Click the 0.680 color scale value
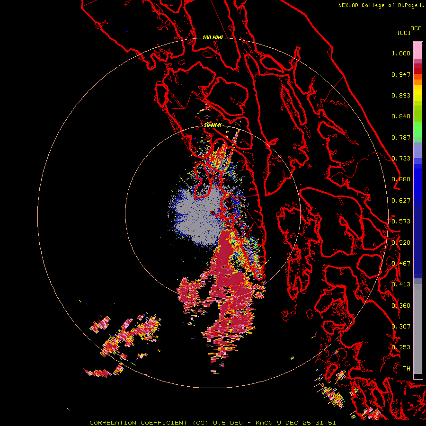The width and height of the screenshot is (426, 426). point(401,179)
